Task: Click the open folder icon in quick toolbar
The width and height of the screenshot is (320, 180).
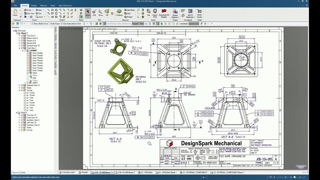Action: 13,24
